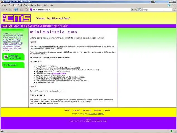177x133 pixels.
Task: Open the 'our demo site' link
Action: [54, 91]
